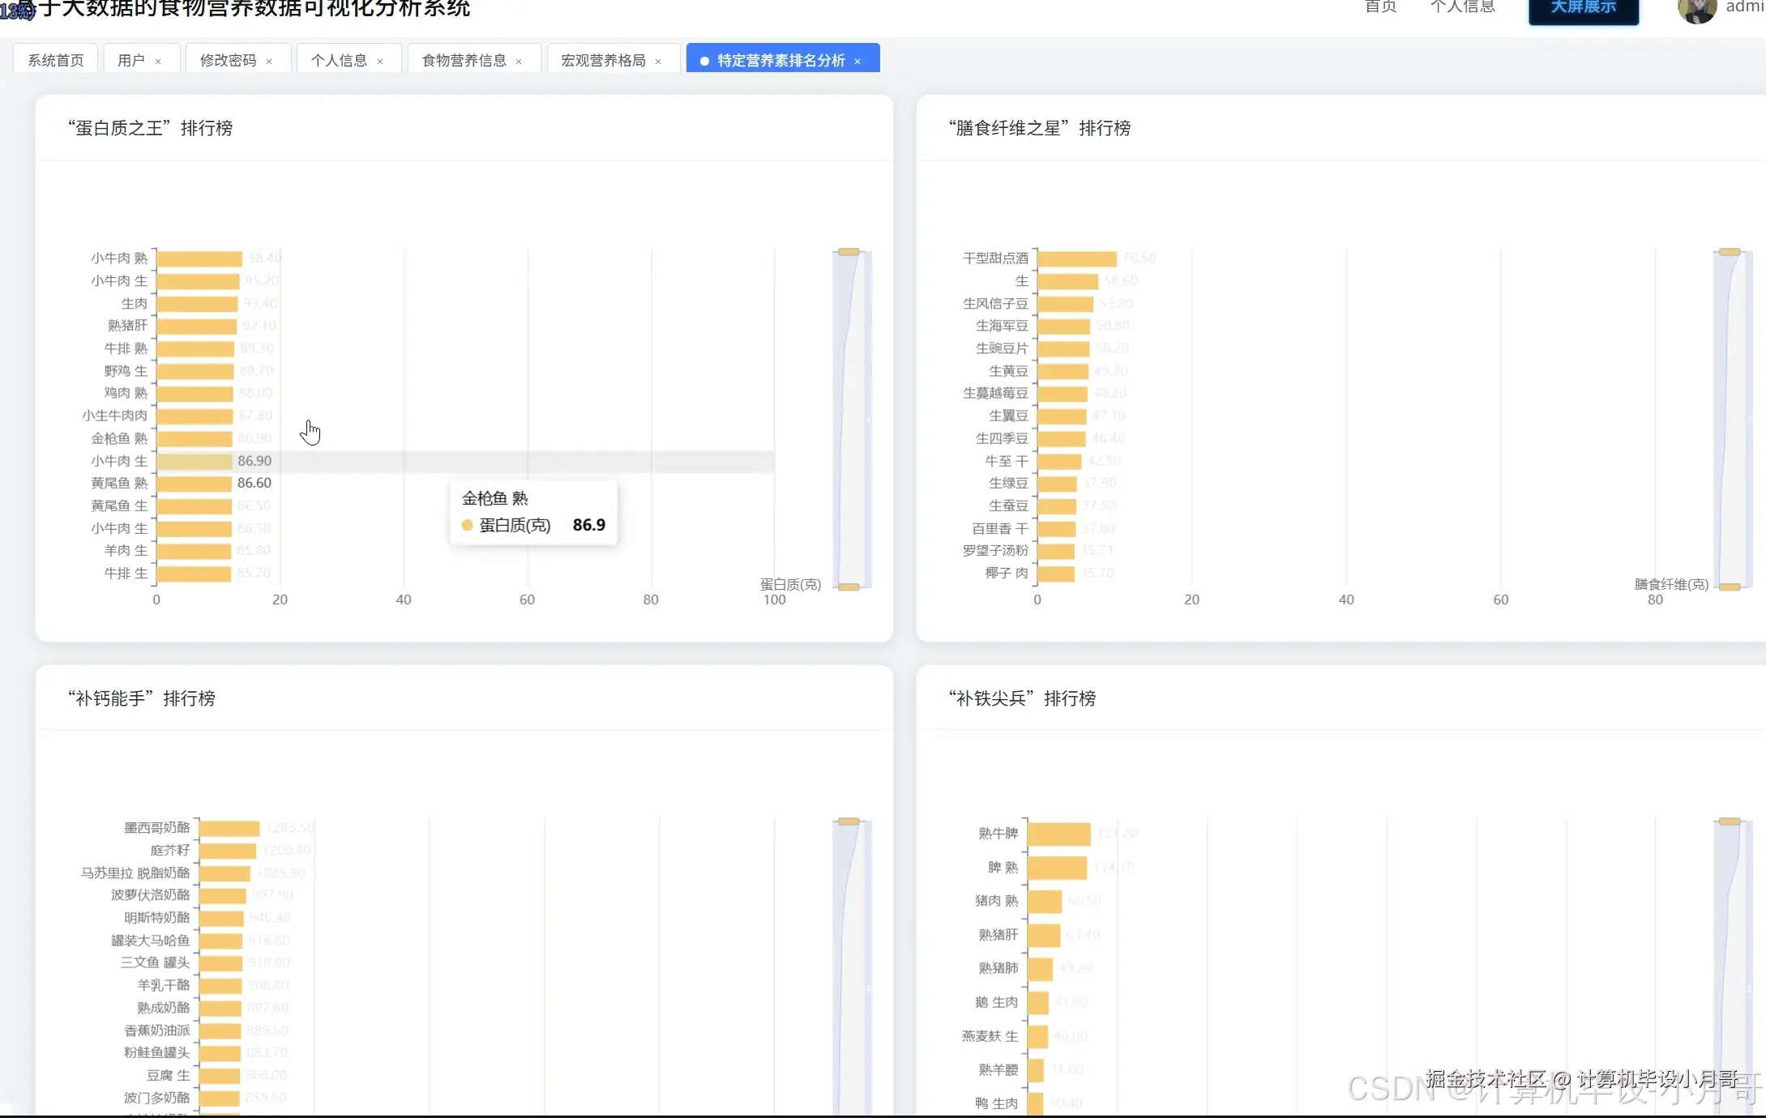Click top zoom handle of dietary fiber chart

[x=1730, y=252]
